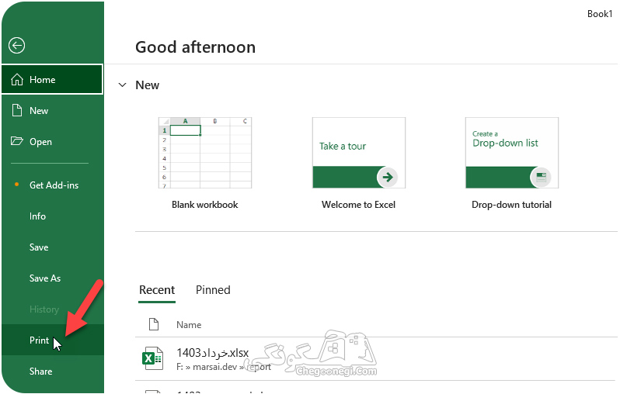The image size is (620, 394).
Task: Click the New document page icon
Action: 16,110
